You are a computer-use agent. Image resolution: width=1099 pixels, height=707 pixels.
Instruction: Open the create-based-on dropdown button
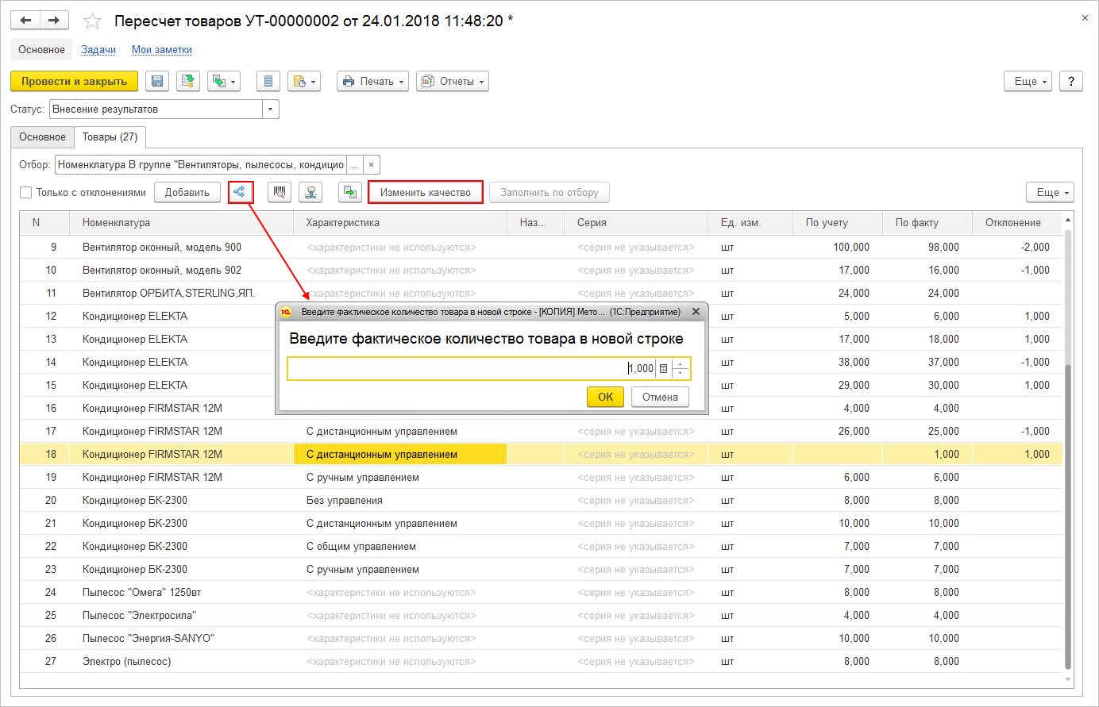coord(223,81)
